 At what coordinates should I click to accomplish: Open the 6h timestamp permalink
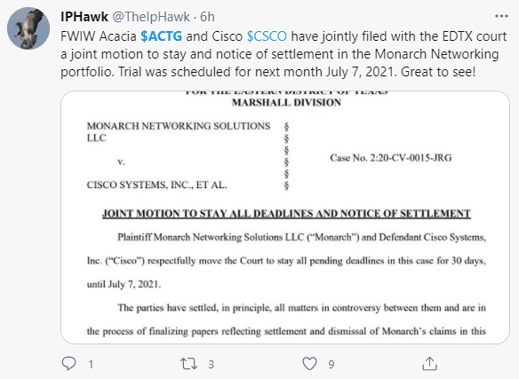coord(207,17)
